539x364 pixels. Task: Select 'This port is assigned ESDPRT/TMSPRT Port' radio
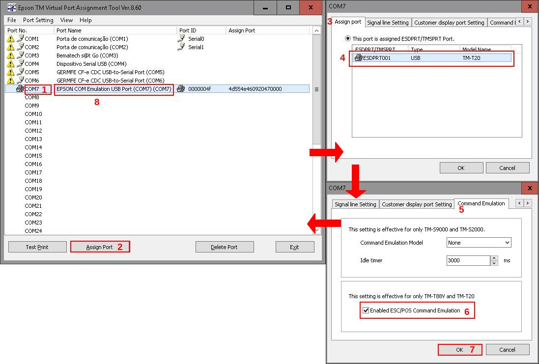pyautogui.click(x=348, y=38)
